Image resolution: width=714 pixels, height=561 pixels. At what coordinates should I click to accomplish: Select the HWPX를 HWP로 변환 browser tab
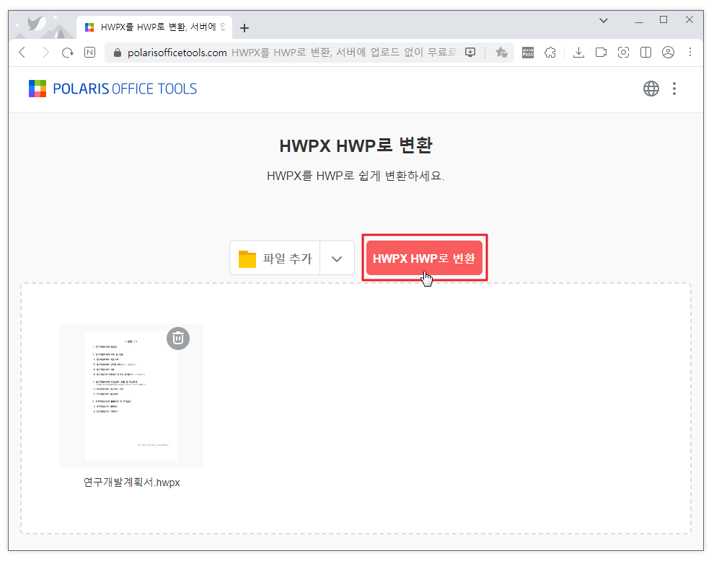point(151,27)
